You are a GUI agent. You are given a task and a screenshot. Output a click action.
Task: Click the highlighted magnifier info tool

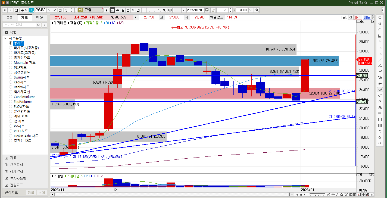point(380,90)
